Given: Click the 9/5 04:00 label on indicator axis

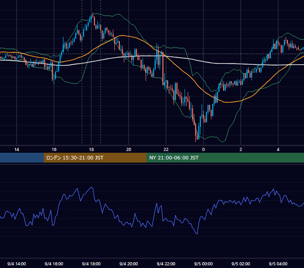Looking at the screenshot, I should 278,264.
